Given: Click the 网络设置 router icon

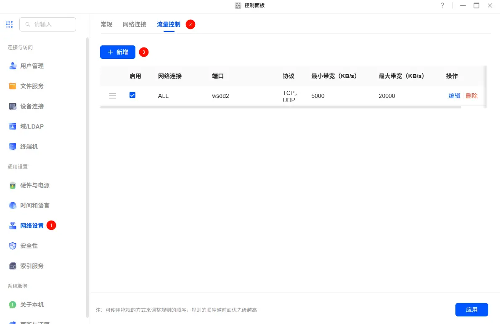Looking at the screenshot, I should [13, 226].
